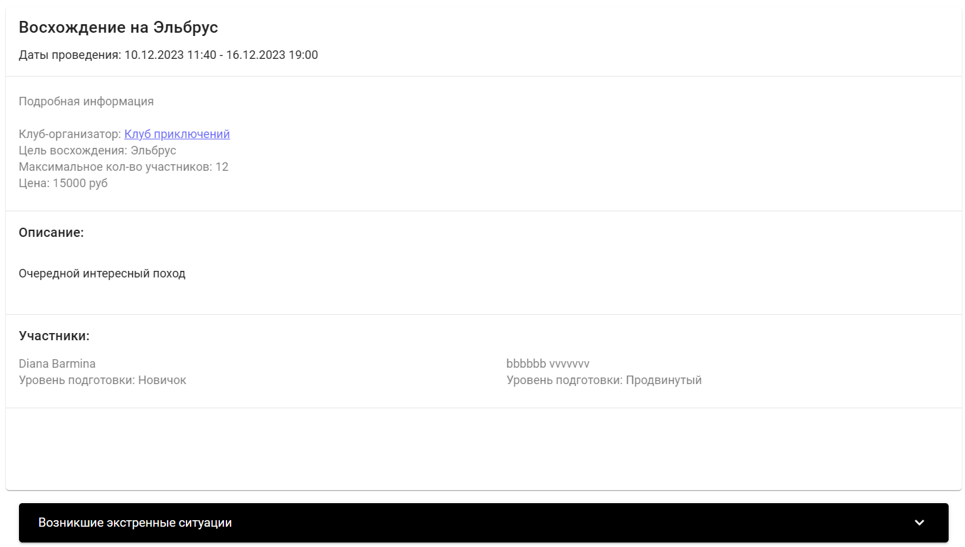Expand the emergency situations chevron arrow
Image resolution: width=965 pixels, height=547 pixels.
919,523
